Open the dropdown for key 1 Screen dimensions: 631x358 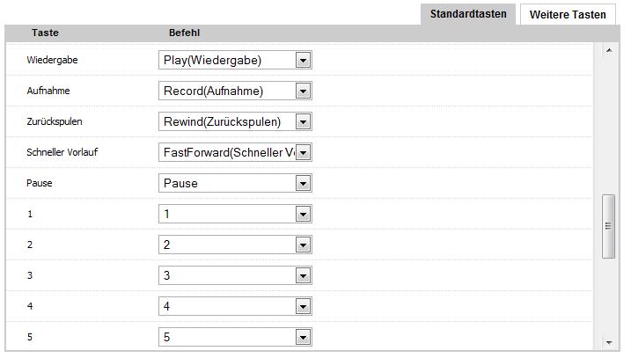[304, 215]
